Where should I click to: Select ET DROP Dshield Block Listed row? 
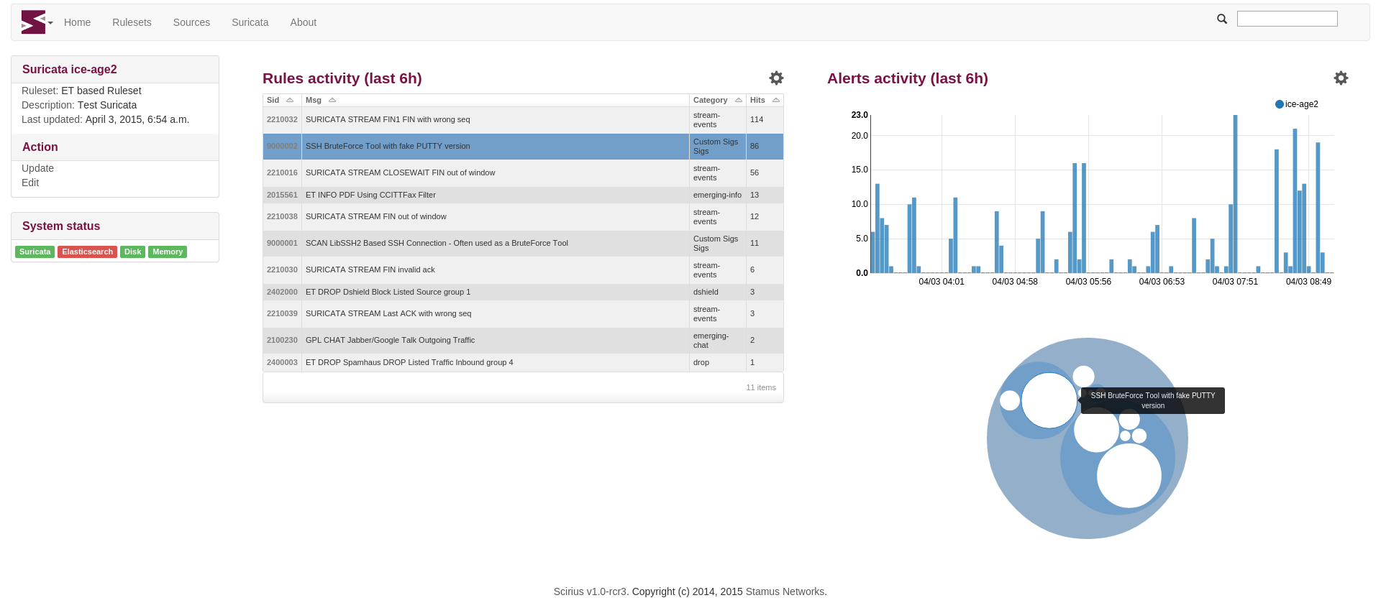(523, 292)
